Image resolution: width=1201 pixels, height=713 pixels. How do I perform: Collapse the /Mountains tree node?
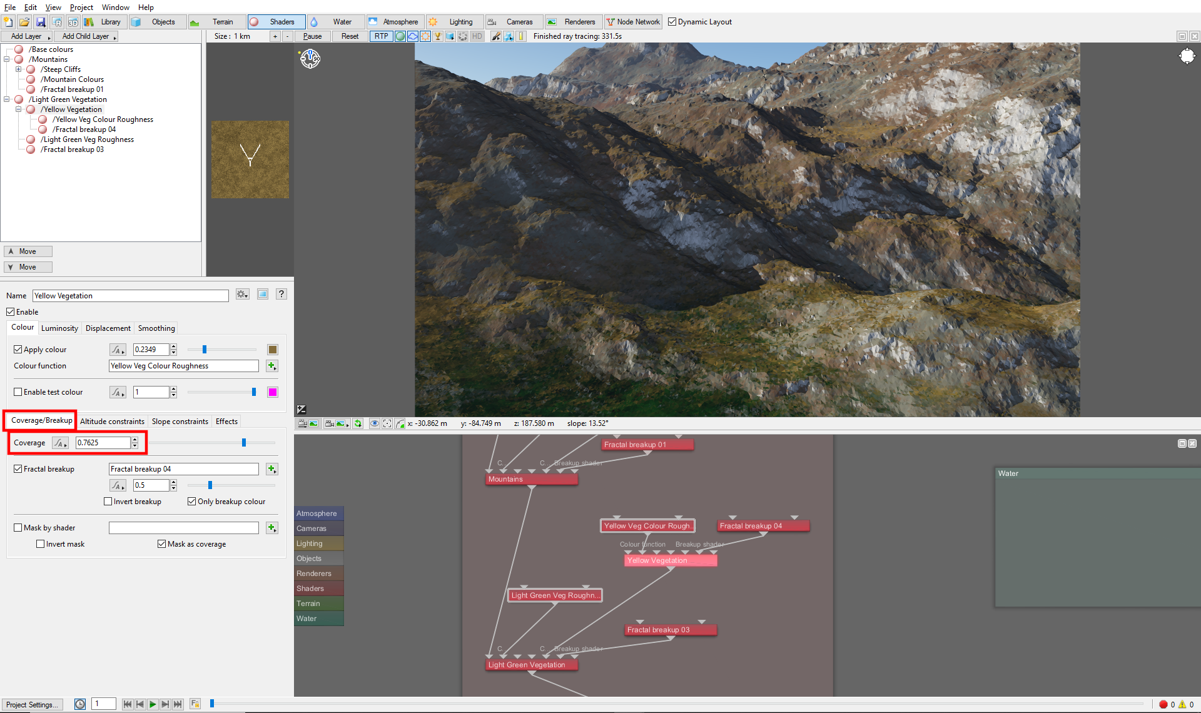[7, 59]
